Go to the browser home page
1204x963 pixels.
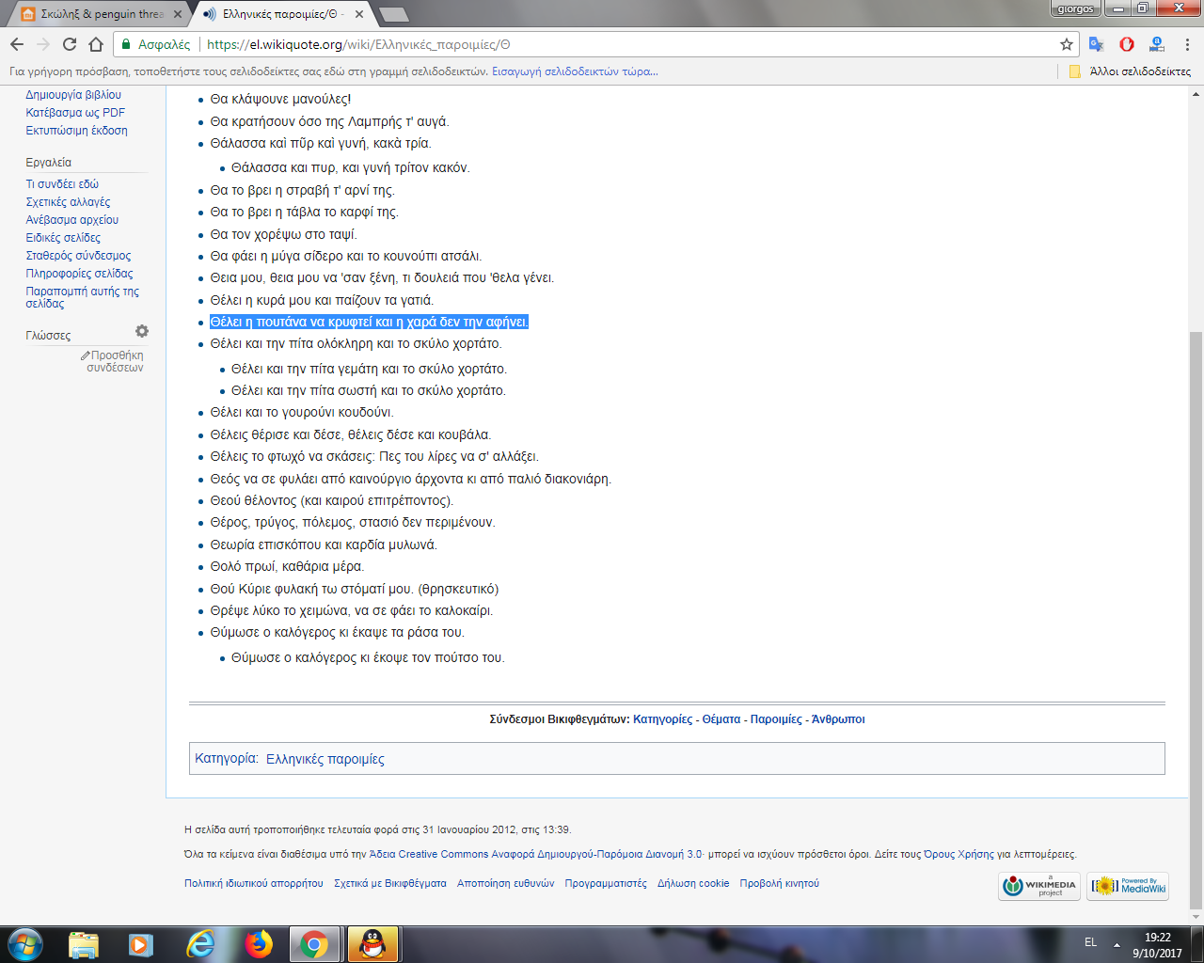click(96, 44)
